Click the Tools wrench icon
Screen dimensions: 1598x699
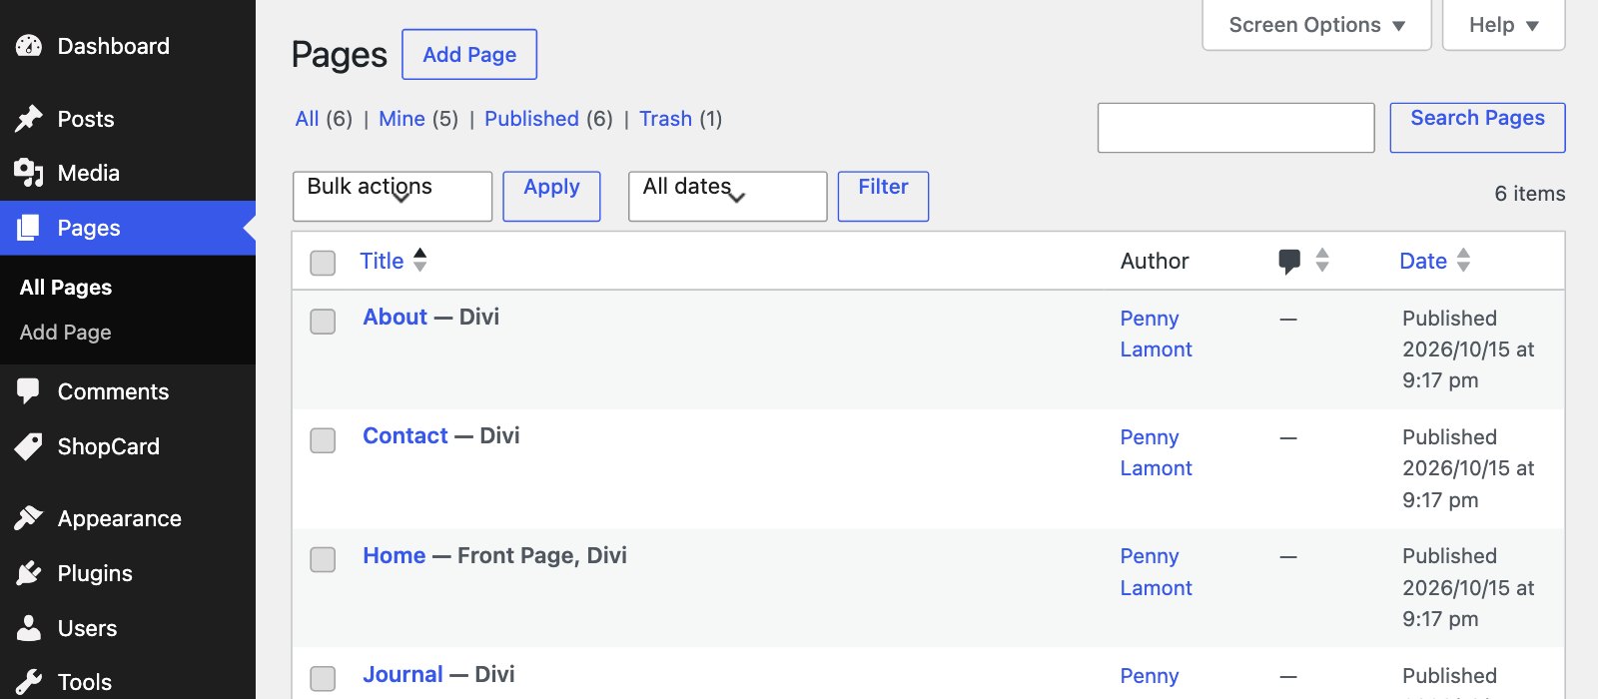coord(29,682)
